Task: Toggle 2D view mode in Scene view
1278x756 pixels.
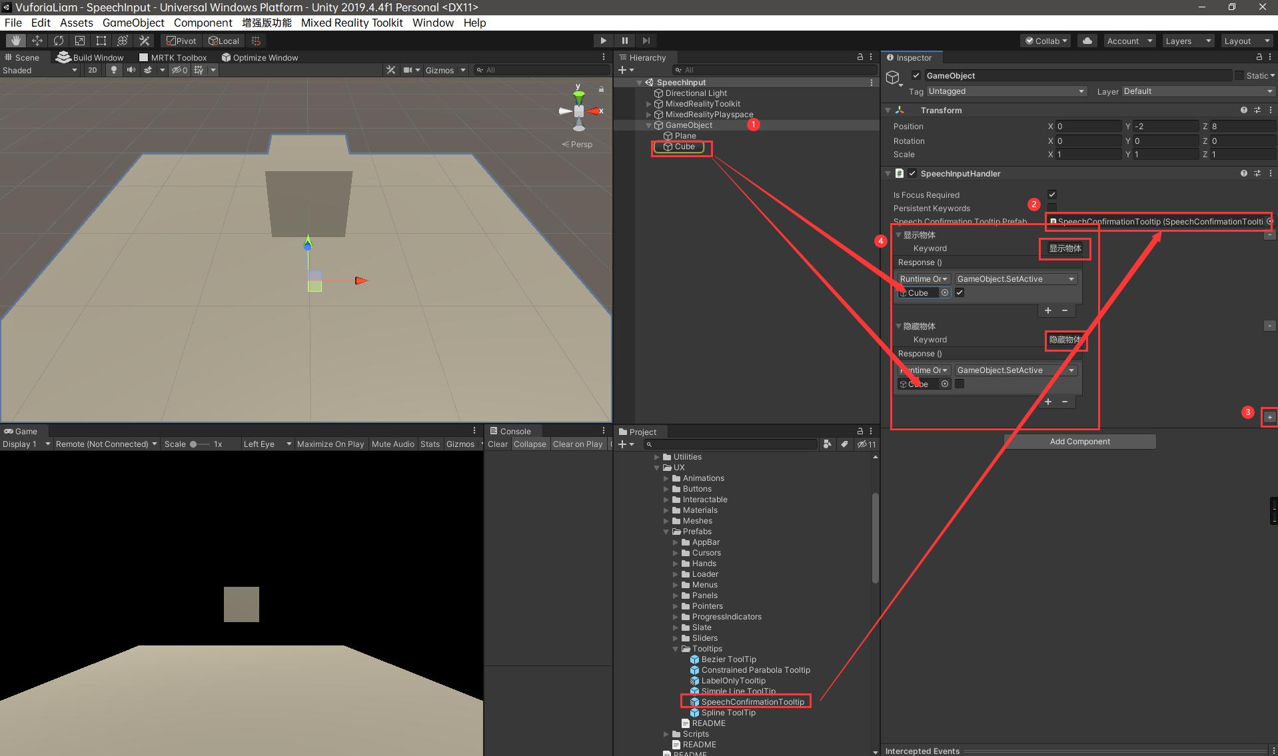Action: (x=92, y=70)
